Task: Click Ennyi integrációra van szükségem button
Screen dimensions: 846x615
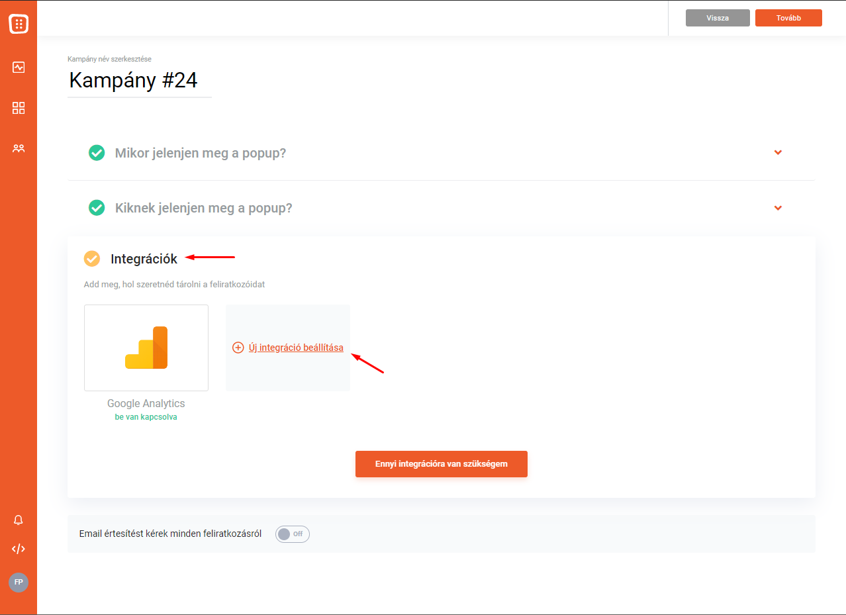Action: (442, 464)
